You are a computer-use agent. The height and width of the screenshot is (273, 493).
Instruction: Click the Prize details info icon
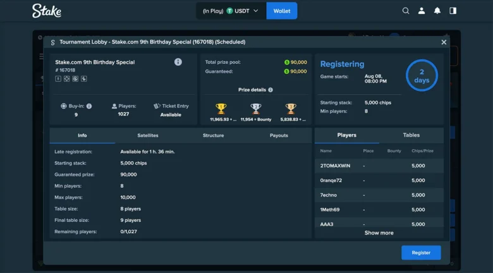(x=271, y=90)
